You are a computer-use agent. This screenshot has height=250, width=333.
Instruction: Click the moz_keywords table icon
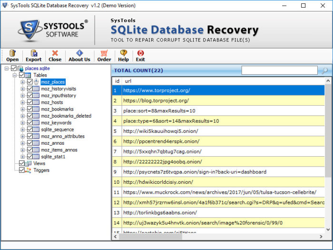pos(36,123)
